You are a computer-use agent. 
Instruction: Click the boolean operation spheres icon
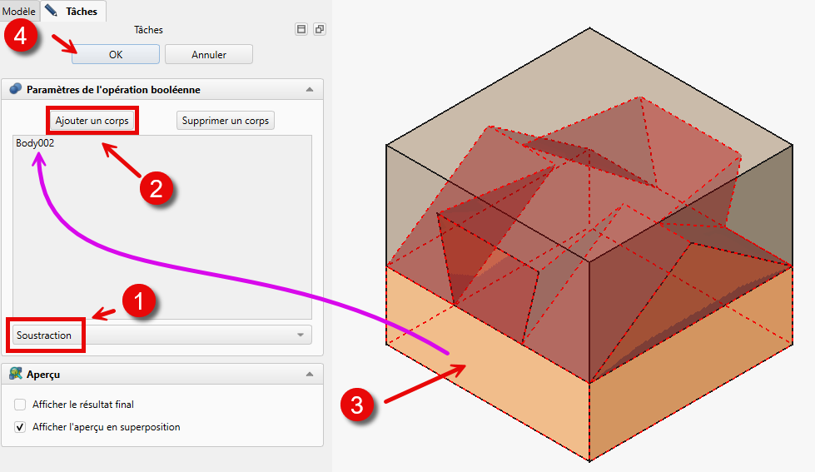(15, 89)
